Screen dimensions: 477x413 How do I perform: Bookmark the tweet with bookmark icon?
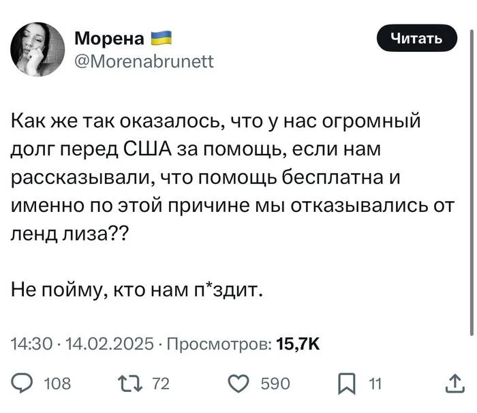tap(347, 384)
